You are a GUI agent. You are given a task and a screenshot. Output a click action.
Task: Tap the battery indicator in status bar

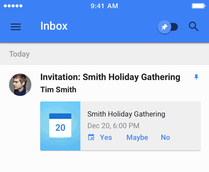[x=199, y=6]
